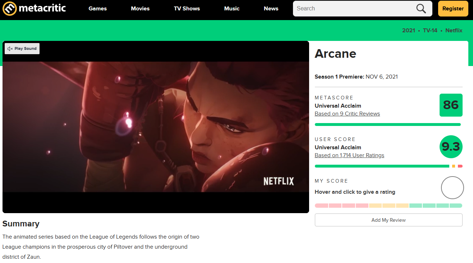Viewport: 473px width, 263px height.
Task: Click the search magnifier icon
Action: pyautogui.click(x=421, y=9)
